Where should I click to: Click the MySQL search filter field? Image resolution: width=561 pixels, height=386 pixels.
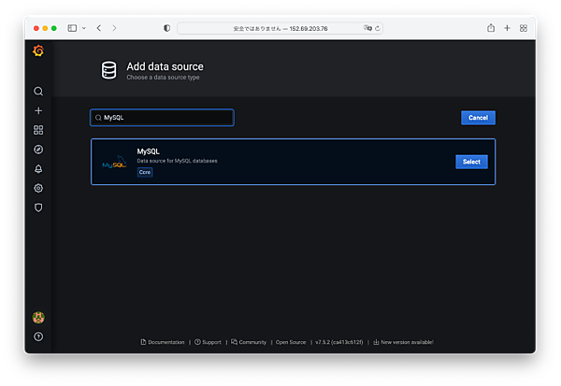(x=164, y=118)
